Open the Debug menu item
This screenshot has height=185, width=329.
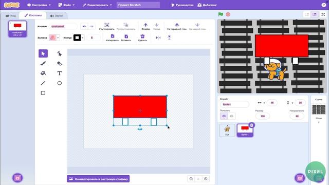click(x=207, y=5)
